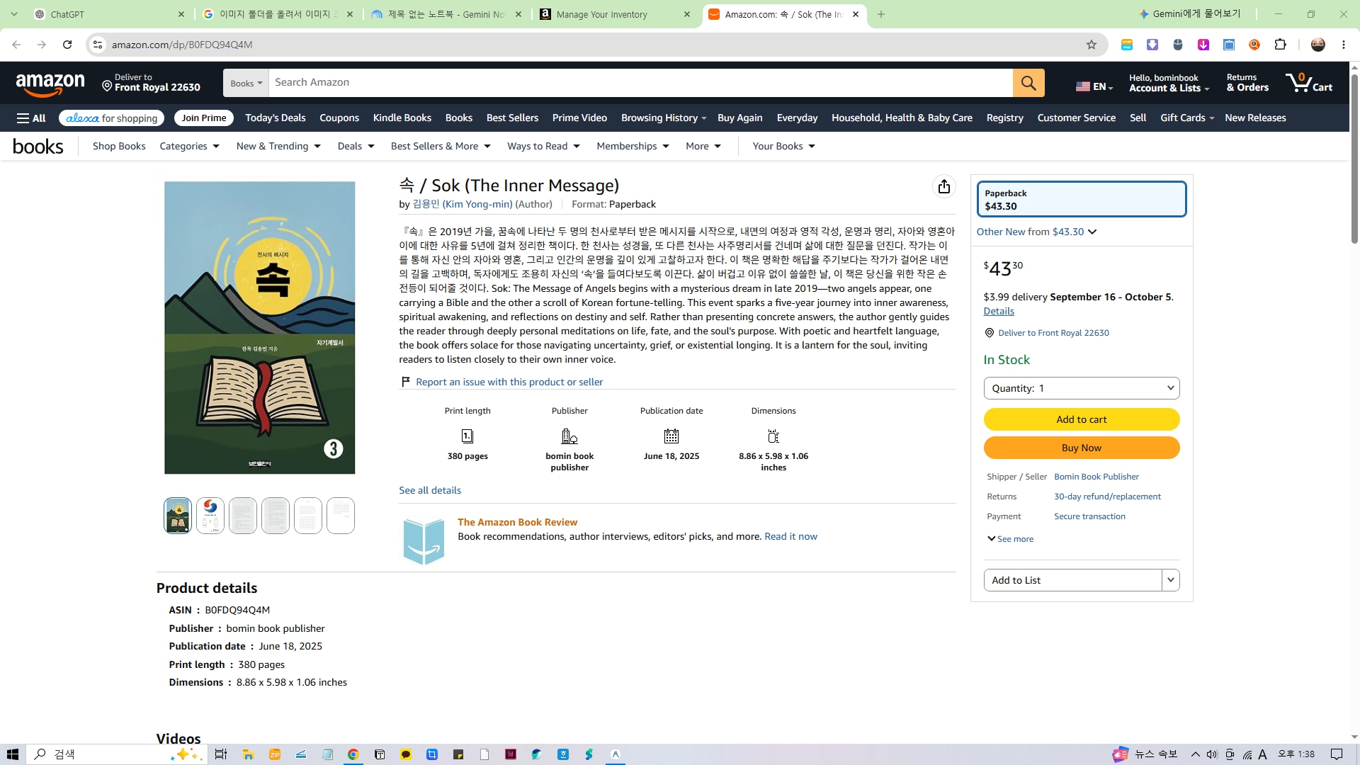The height and width of the screenshot is (765, 1360).
Task: Open the See all details link
Action: coord(430,490)
